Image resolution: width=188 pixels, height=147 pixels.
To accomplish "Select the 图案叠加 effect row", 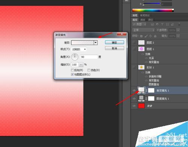I will point(154,84).
